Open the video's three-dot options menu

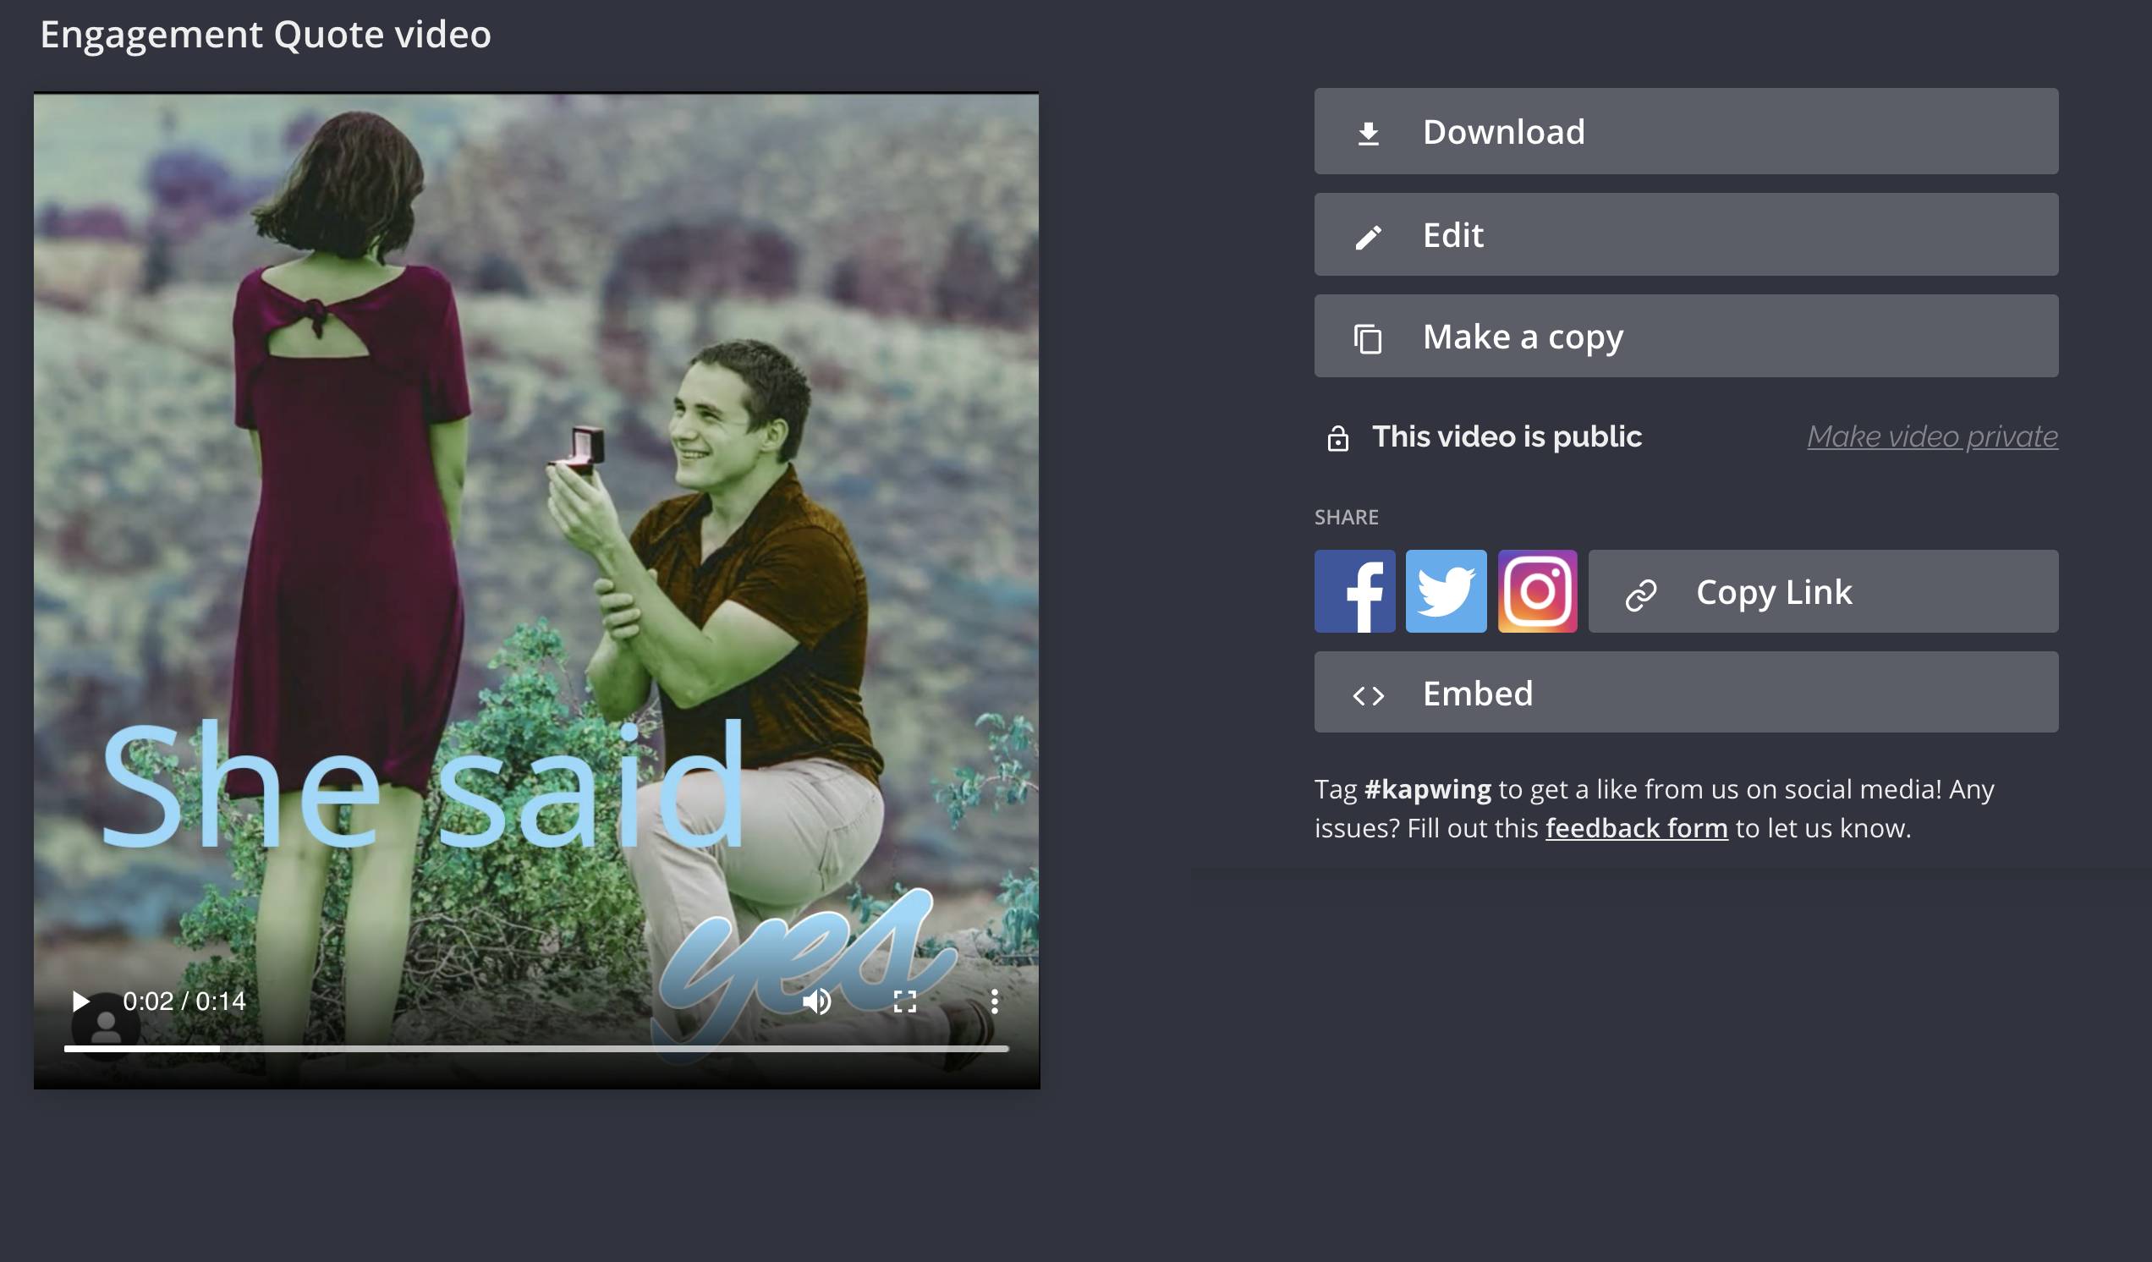(x=994, y=1001)
